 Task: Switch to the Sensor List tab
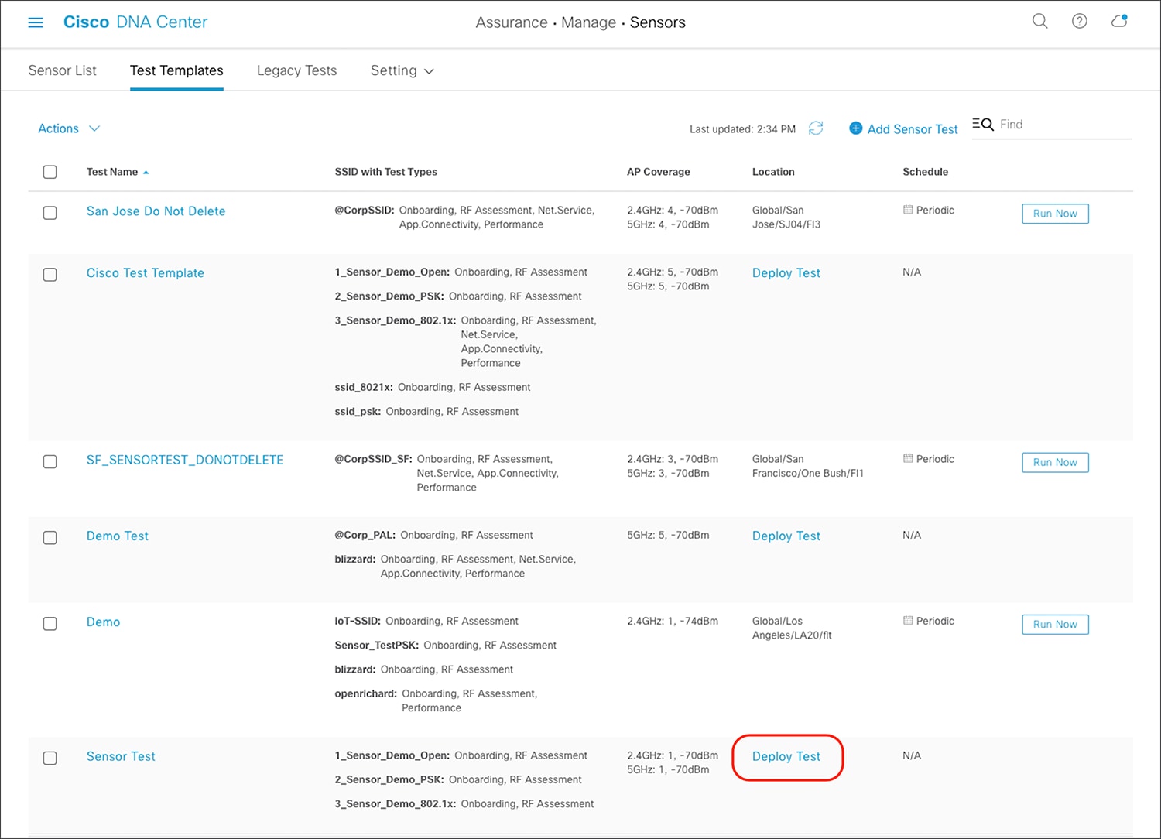tap(62, 70)
